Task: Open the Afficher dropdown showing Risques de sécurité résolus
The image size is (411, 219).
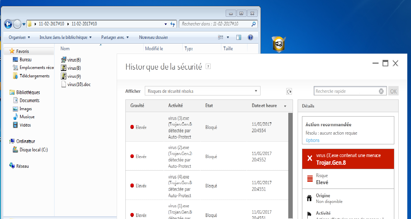Action: pyautogui.click(x=202, y=91)
